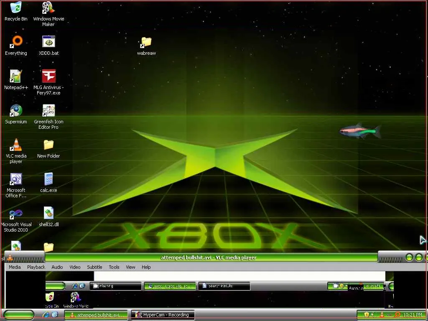The height and width of the screenshot is (321, 428).
Task: Switch to HyperCam - Recording taskbar button
Action: 163,315
